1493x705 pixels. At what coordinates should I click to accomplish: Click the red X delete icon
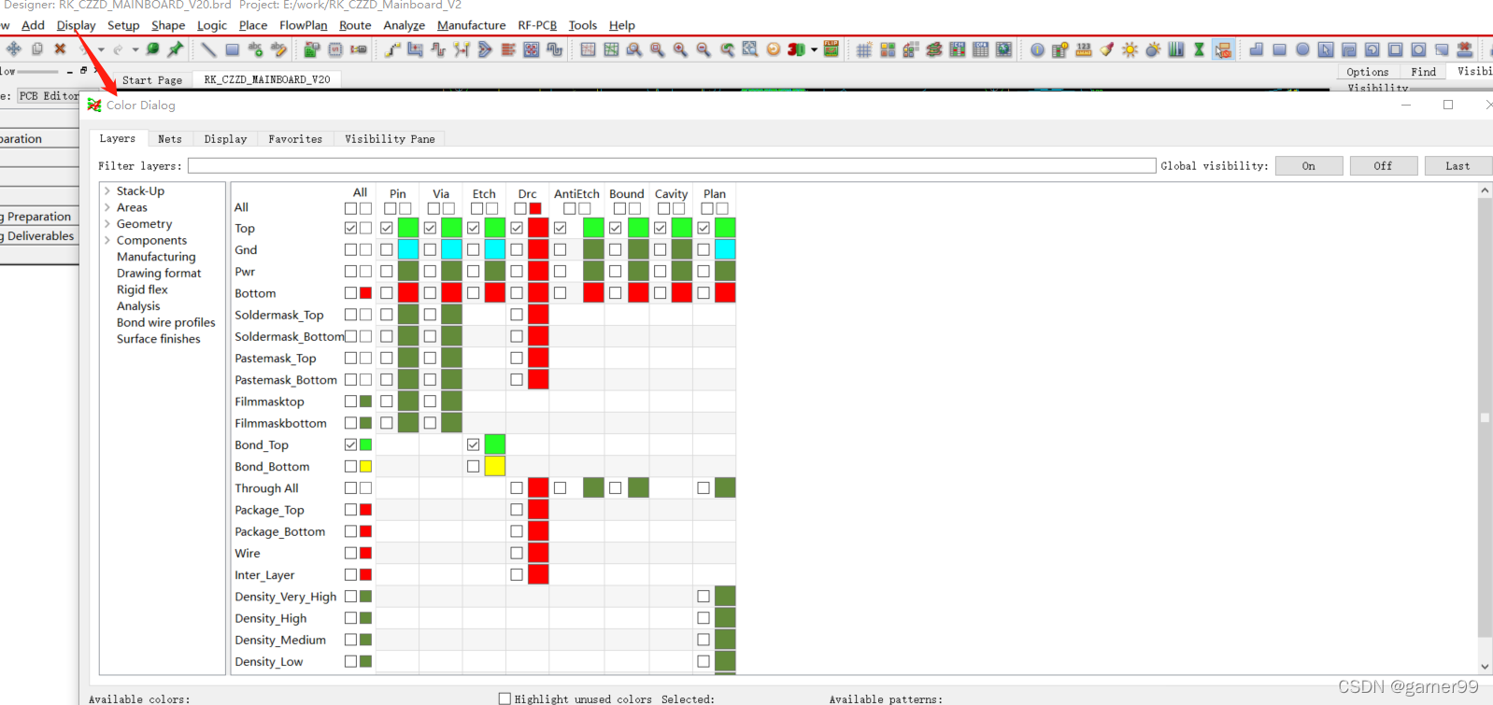pos(60,49)
